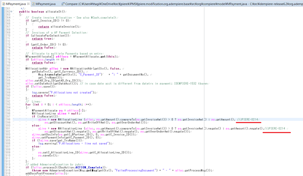Click the 'return true;' statement
The width and height of the screenshot is (303, 176).
coord(43,38)
